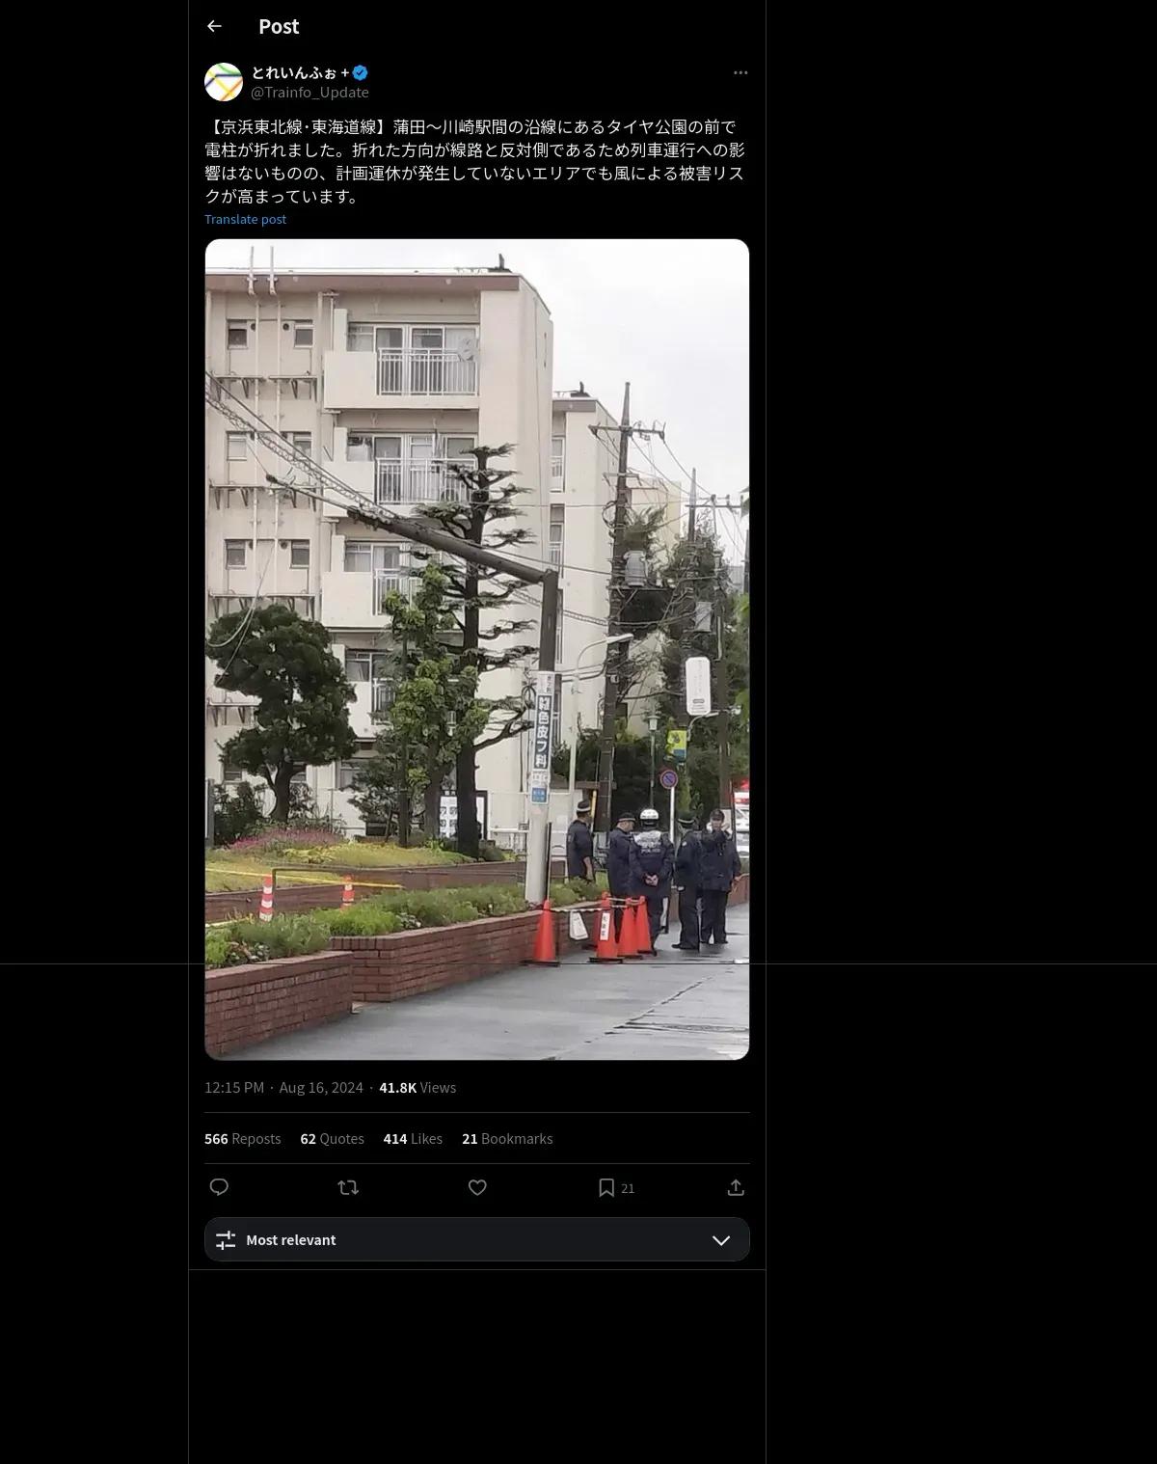
Task: Click the Aug 16, 2024 timestamp
Action: click(x=321, y=1087)
